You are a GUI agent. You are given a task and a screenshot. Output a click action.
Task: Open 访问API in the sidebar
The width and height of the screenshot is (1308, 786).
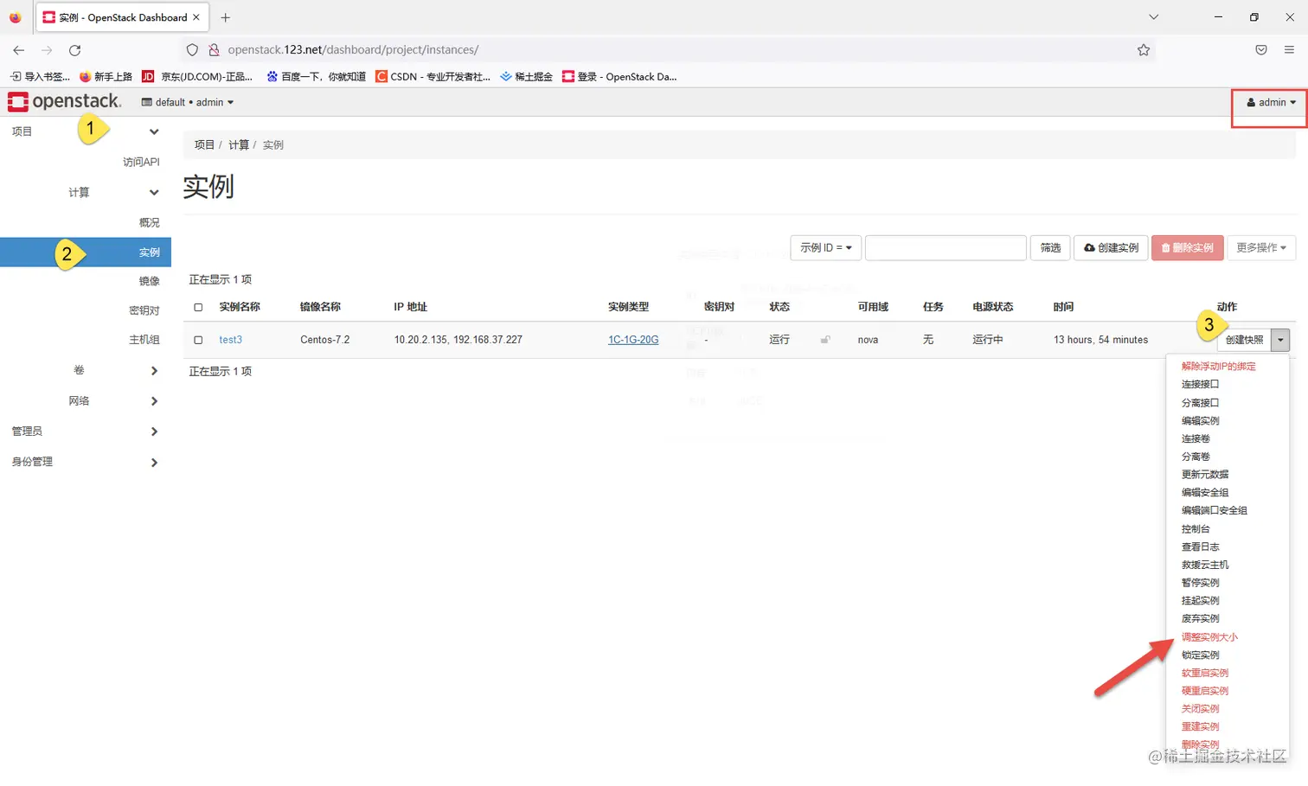[x=141, y=162]
